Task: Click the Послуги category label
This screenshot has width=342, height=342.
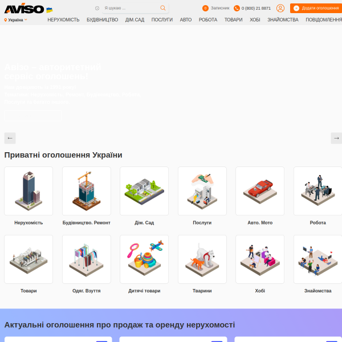Action: coord(202,223)
